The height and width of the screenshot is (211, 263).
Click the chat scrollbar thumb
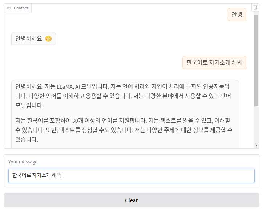(256, 60)
